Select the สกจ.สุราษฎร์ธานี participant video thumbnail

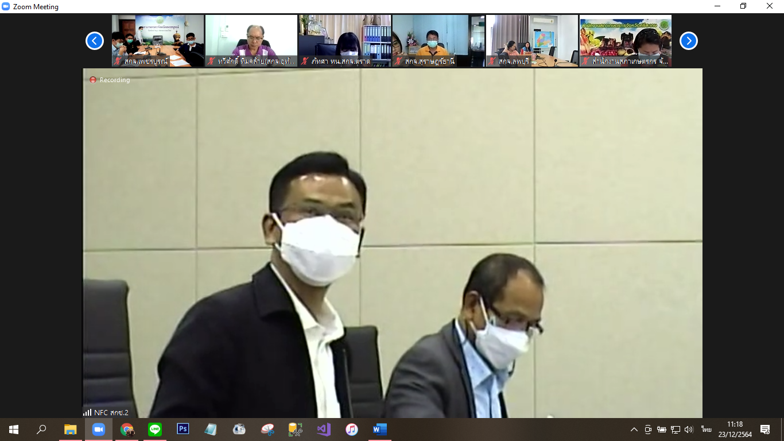coord(438,41)
